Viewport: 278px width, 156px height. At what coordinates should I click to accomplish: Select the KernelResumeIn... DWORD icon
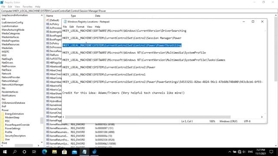[x=47, y=128]
